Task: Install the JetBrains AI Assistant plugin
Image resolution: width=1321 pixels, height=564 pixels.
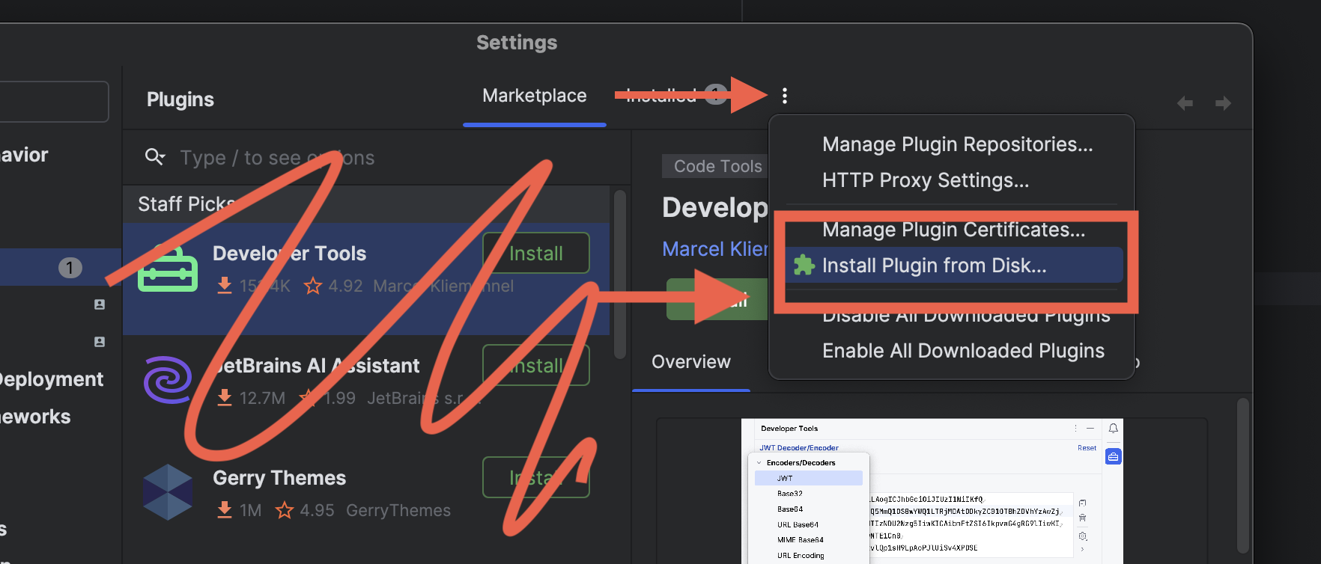Action: pyautogui.click(x=535, y=365)
